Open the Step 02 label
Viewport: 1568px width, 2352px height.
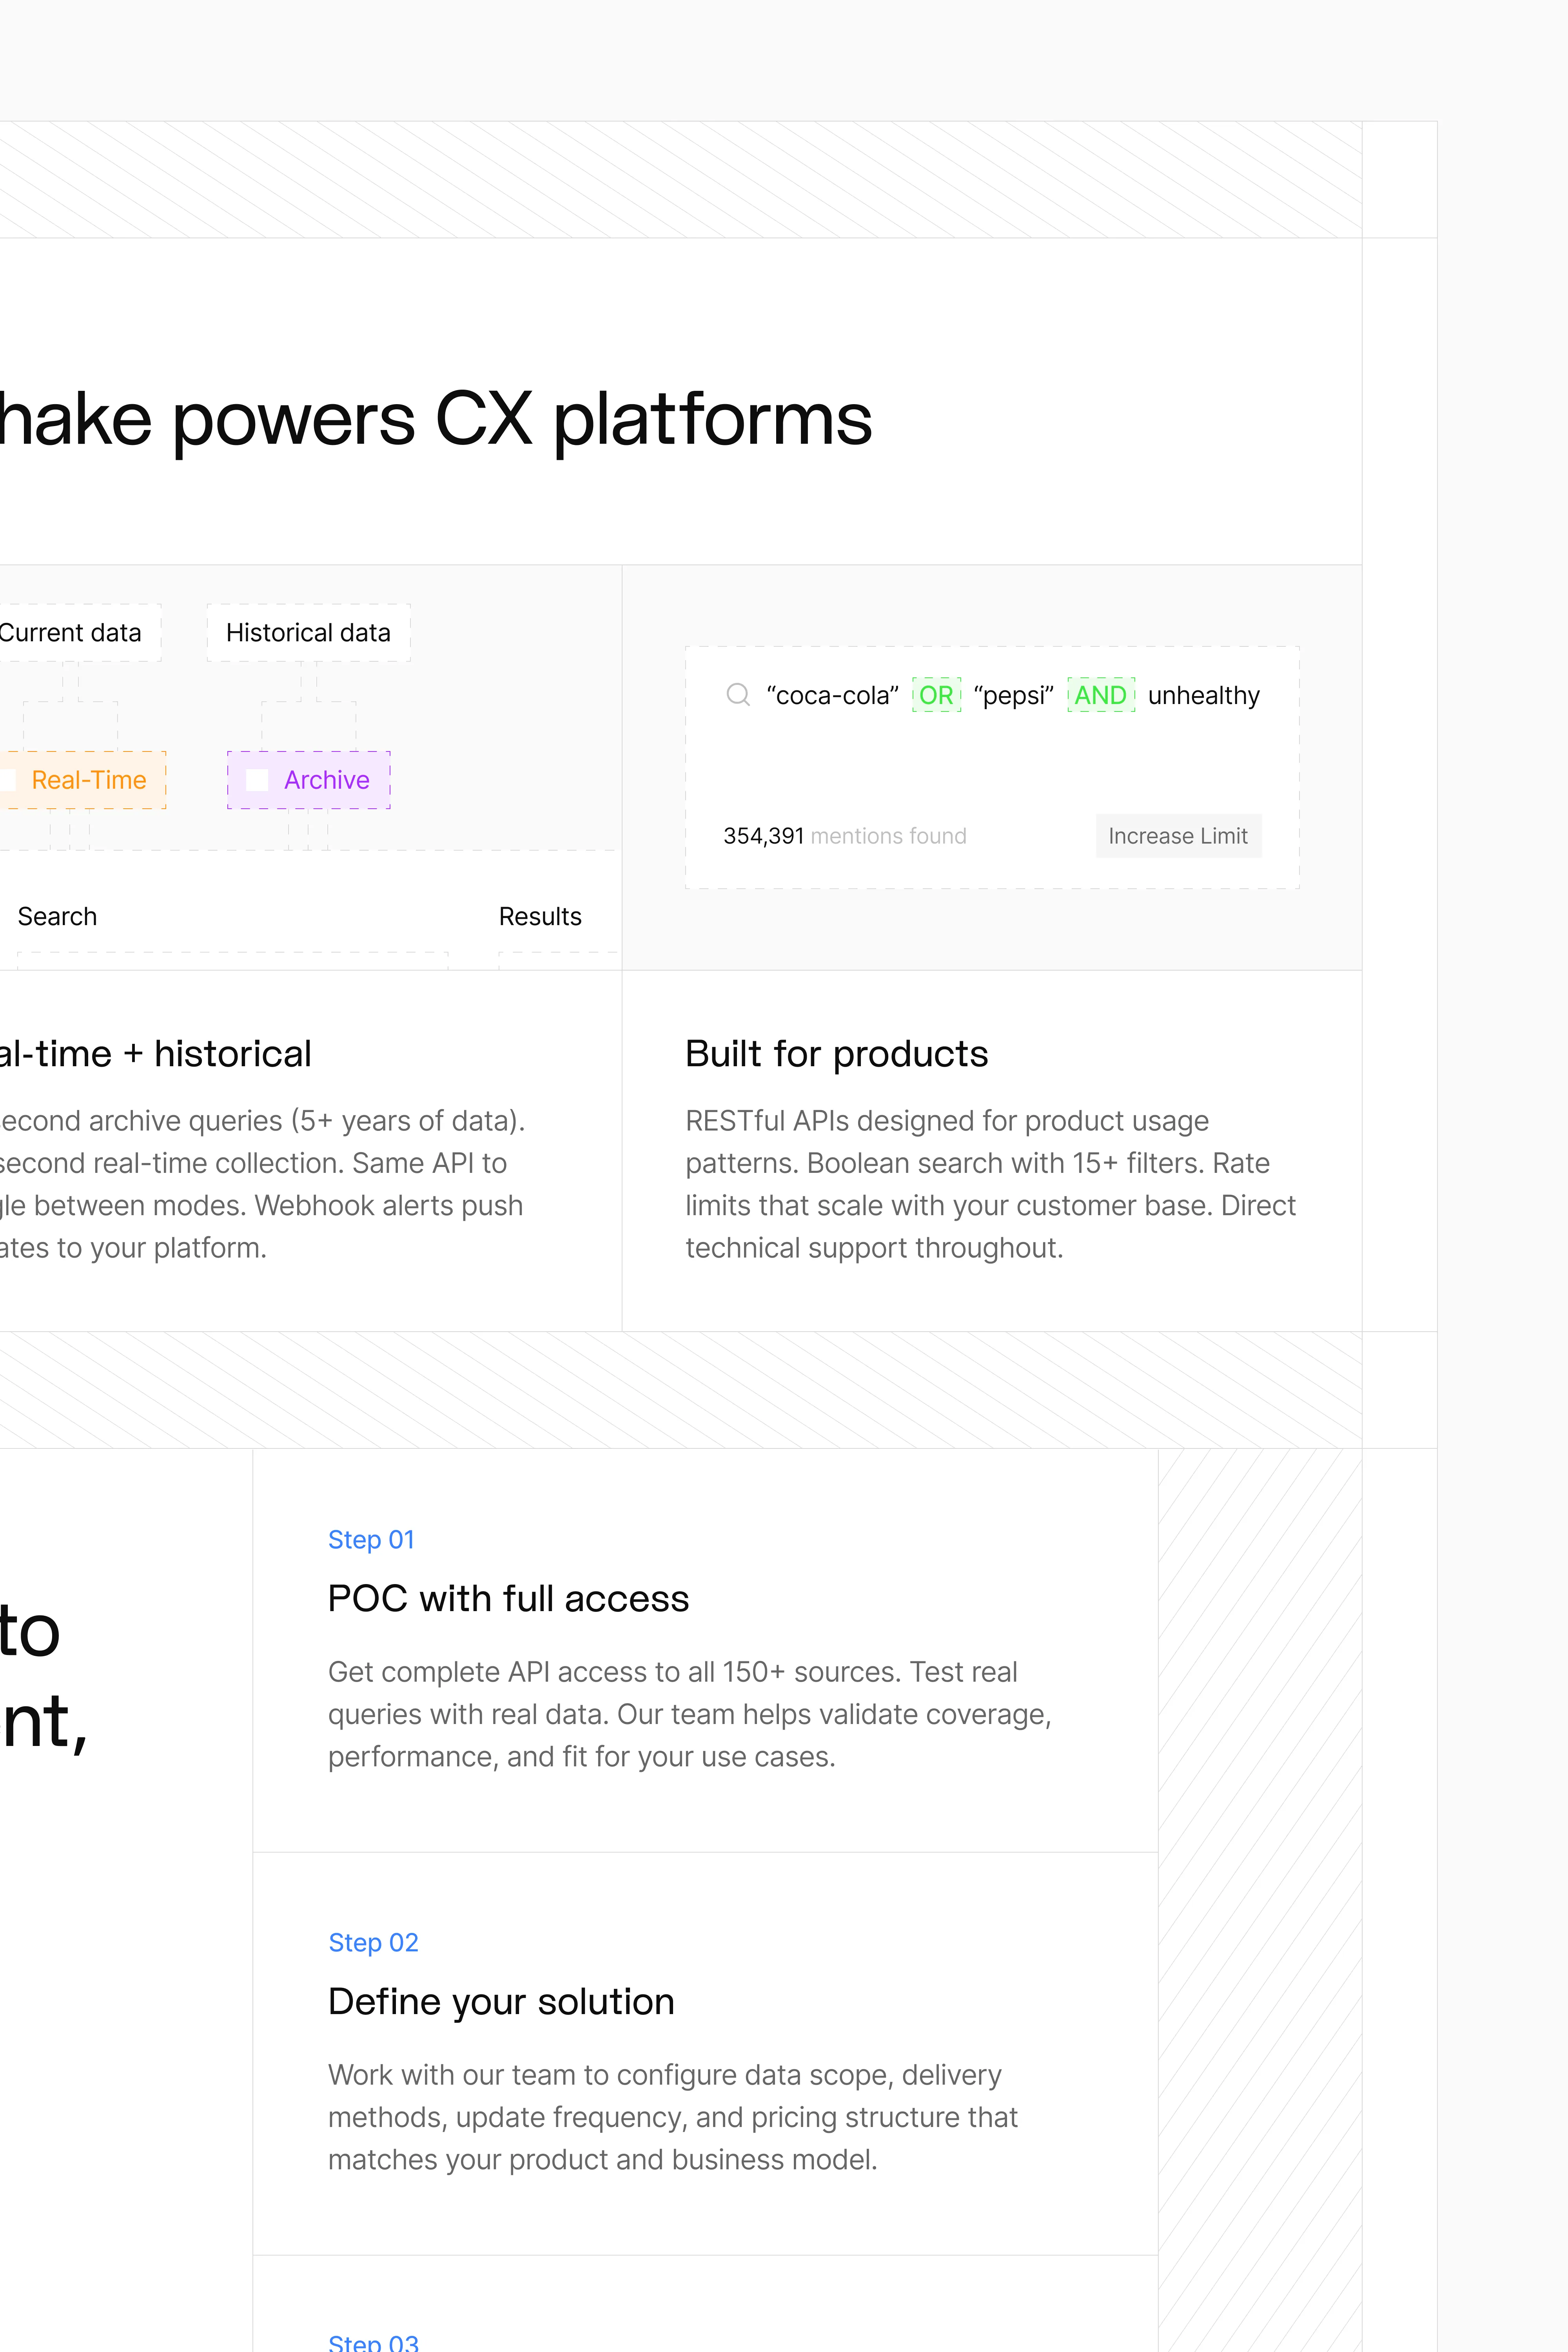(373, 1942)
